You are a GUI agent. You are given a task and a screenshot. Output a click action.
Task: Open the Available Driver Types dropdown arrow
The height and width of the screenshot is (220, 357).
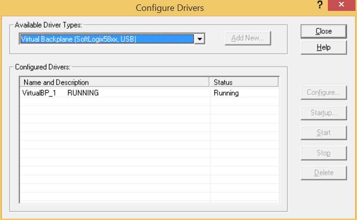(199, 39)
